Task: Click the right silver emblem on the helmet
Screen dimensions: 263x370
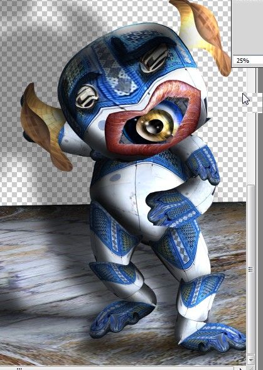Action: tap(155, 59)
